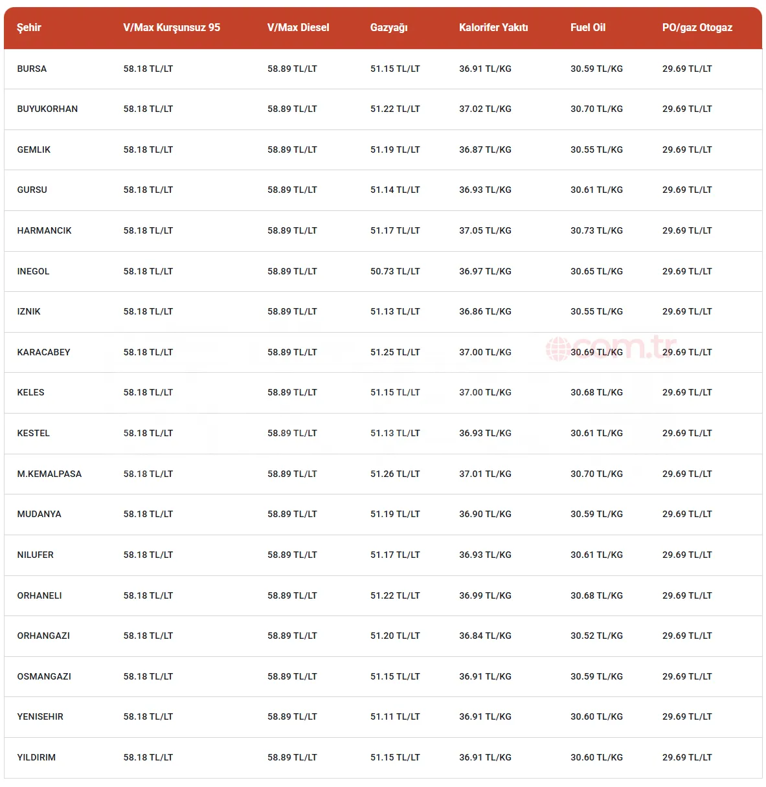Click the M.KEMALPASA row label
Viewport: 766px width, 787px height.
pos(49,474)
